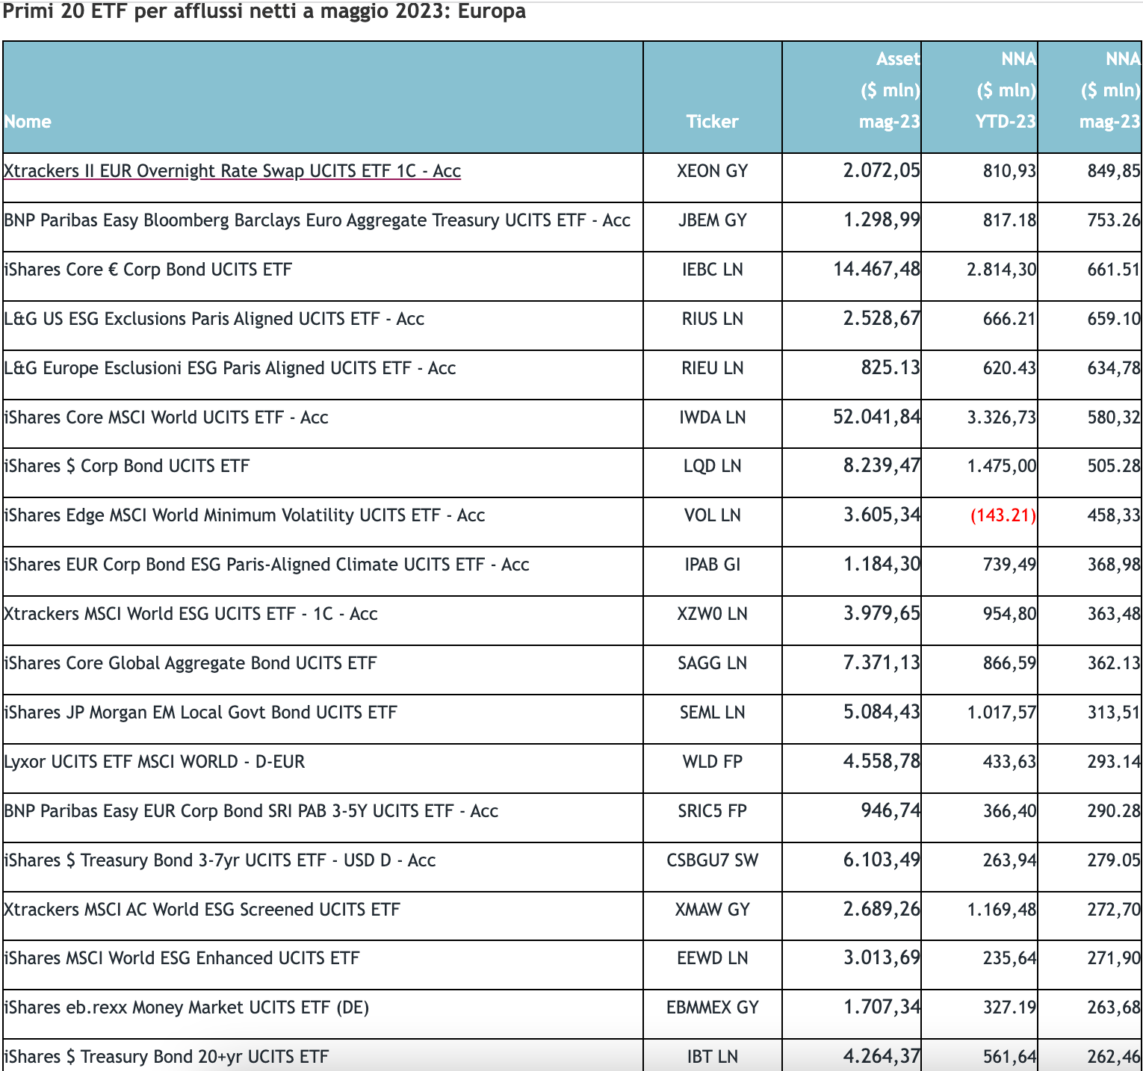Viewport: 1143px width, 1071px height.
Task: Click the IWDA LN ticker cell
Action: click(x=712, y=417)
